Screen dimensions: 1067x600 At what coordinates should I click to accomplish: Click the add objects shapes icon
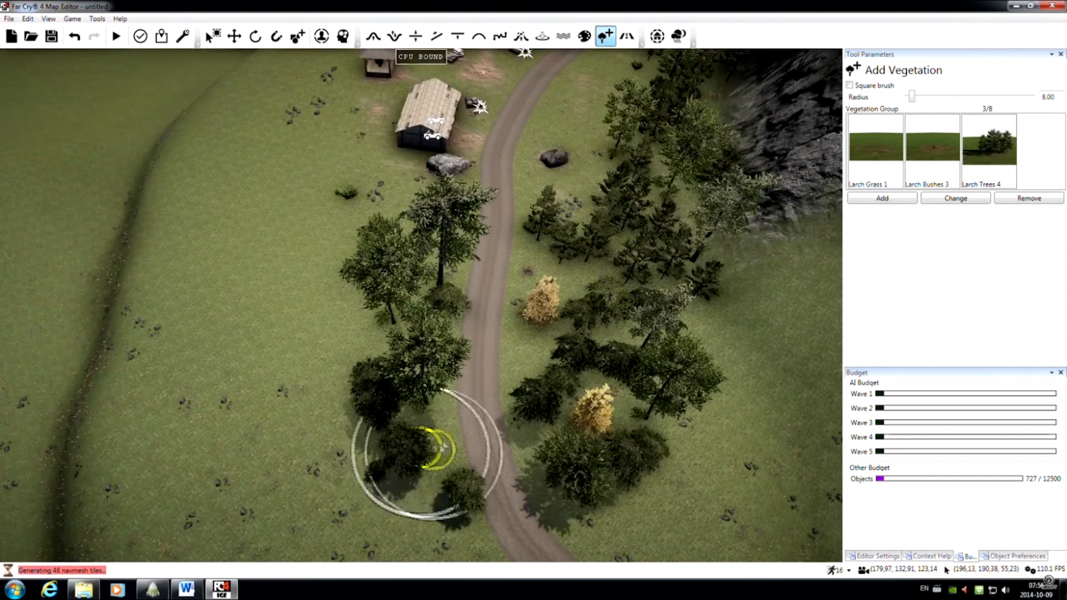(x=298, y=36)
